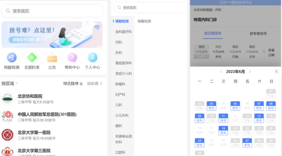
Task: Click 北京大学第三医院 hospital name
Action: click(x=34, y=151)
